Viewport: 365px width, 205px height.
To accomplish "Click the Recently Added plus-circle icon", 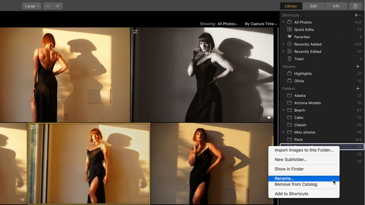I will [289, 44].
